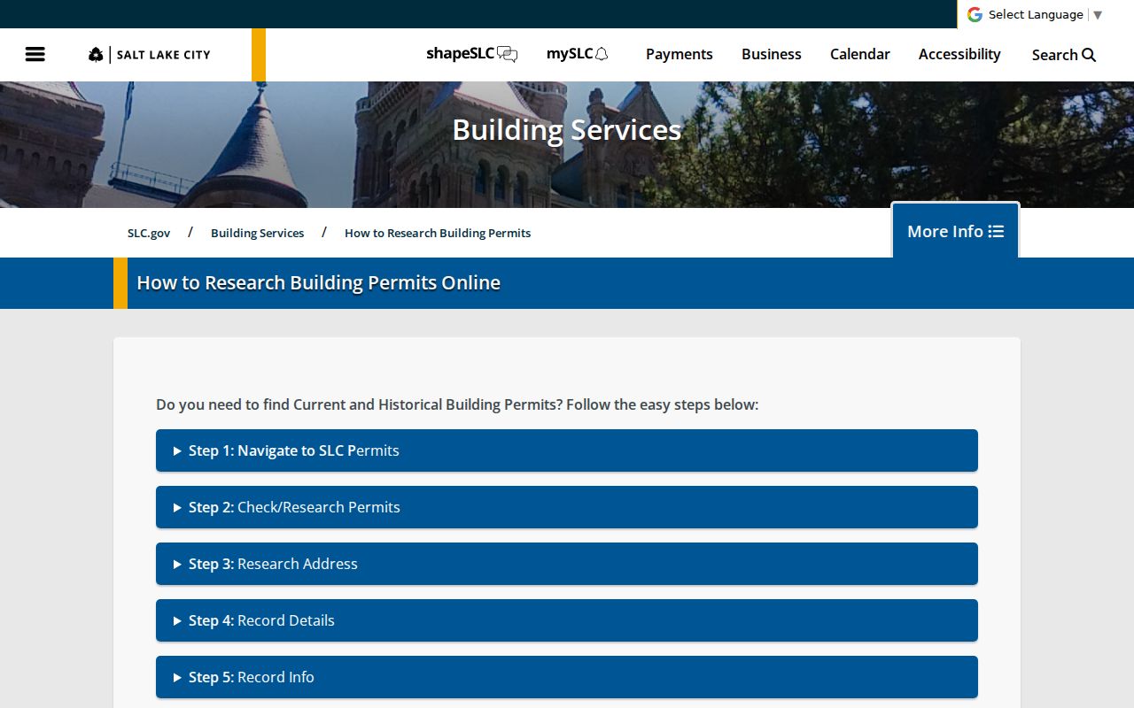Open the Payments menu item

coord(679,54)
